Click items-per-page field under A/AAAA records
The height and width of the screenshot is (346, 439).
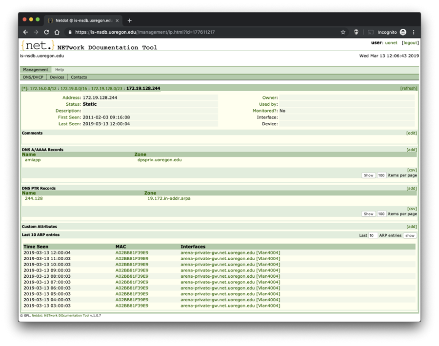[x=381, y=175]
